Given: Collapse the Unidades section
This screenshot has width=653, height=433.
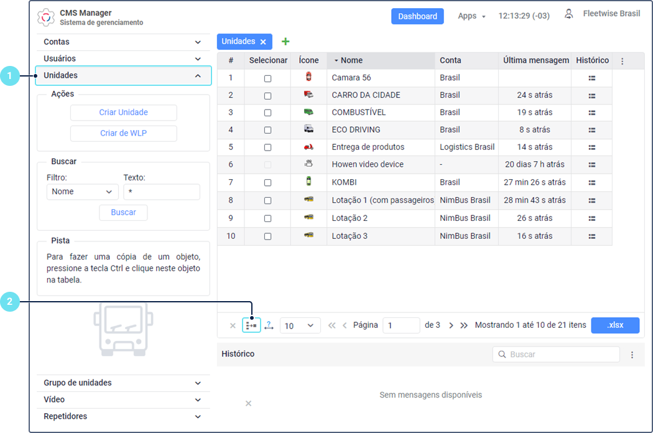Looking at the screenshot, I should coord(123,75).
